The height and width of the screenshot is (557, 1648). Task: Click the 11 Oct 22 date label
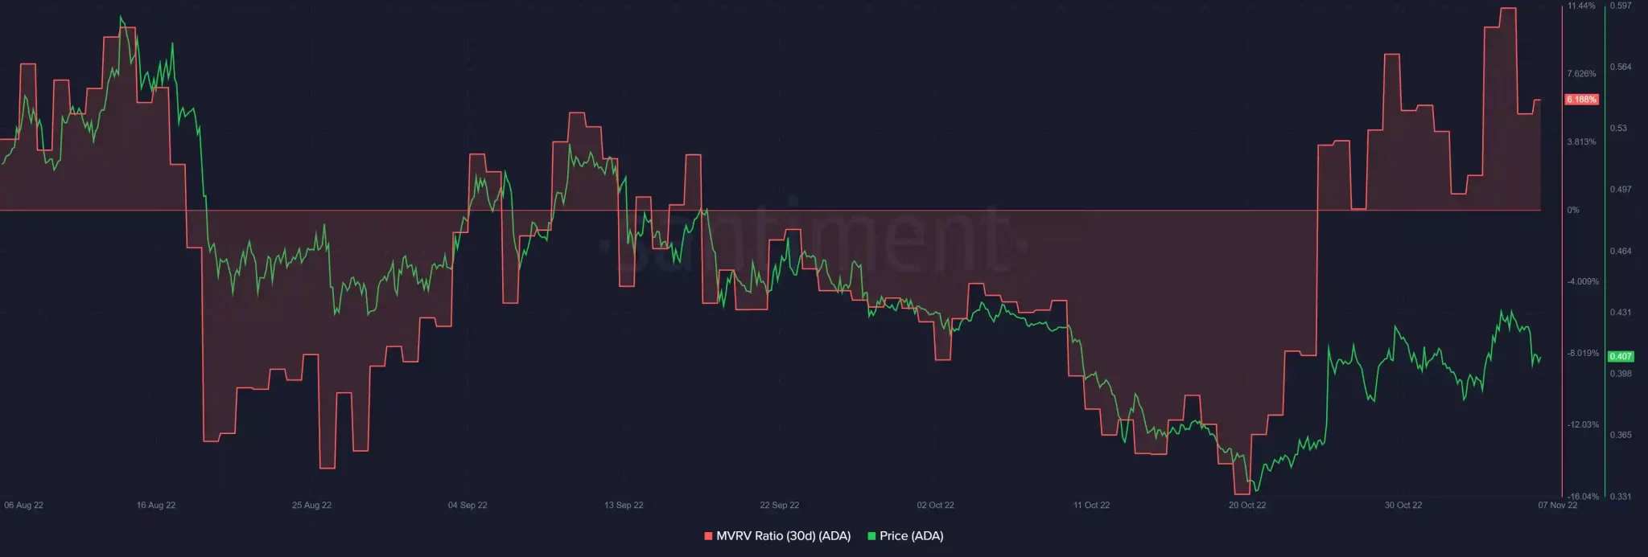[x=1091, y=506]
